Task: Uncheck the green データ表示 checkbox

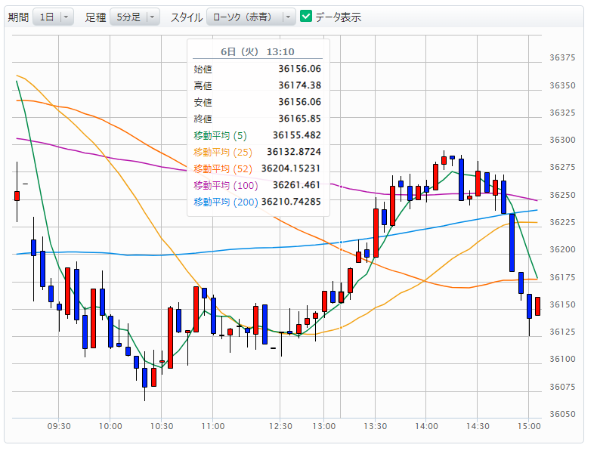Action: (306, 17)
